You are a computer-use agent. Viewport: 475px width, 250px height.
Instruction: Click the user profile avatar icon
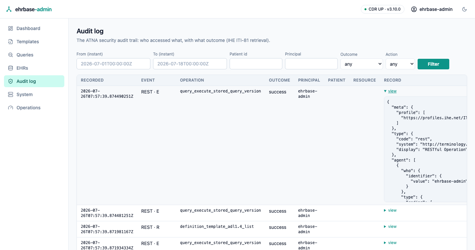tap(414, 9)
